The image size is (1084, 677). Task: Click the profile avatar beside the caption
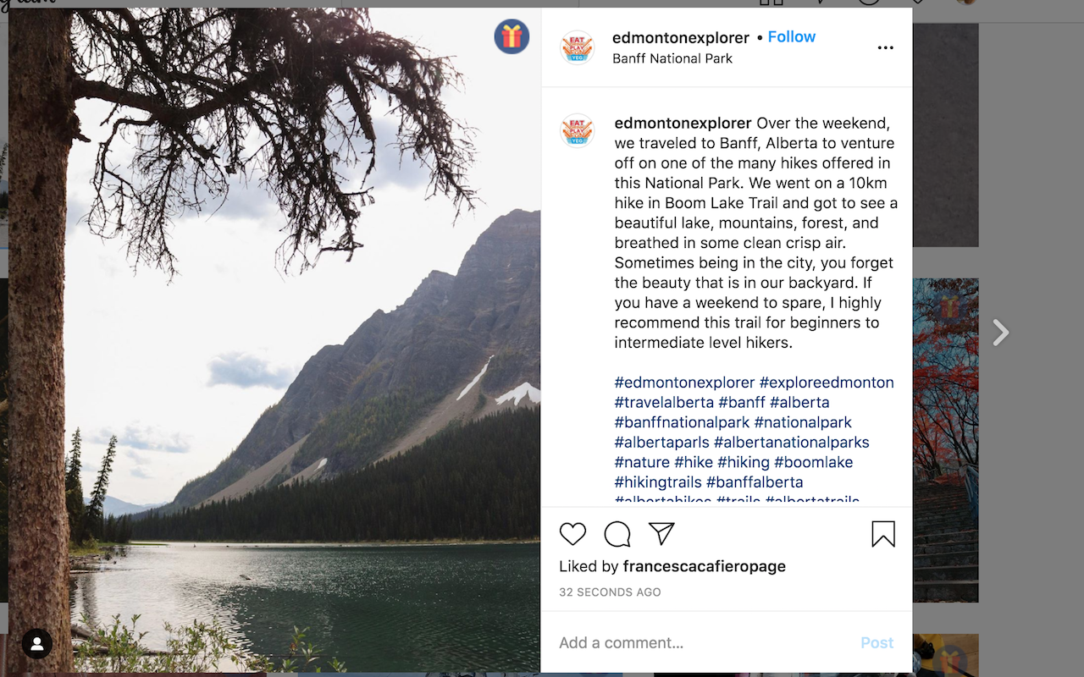tap(578, 132)
